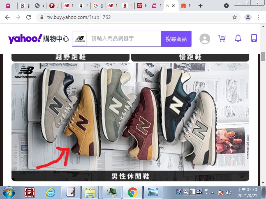The height and width of the screenshot is (199, 266).
Task: Click the 搜尋商品 search button
Action: [x=176, y=39]
